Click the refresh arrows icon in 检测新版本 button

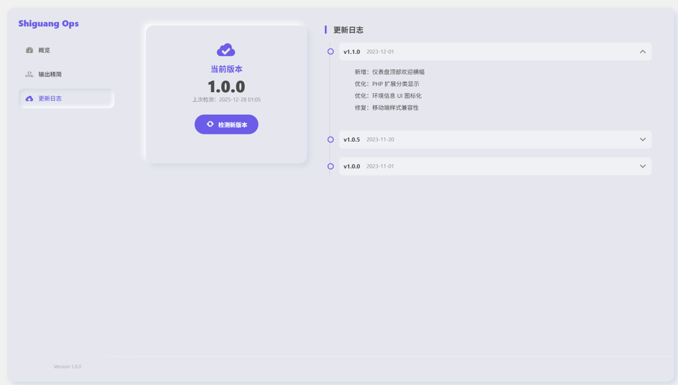point(210,125)
